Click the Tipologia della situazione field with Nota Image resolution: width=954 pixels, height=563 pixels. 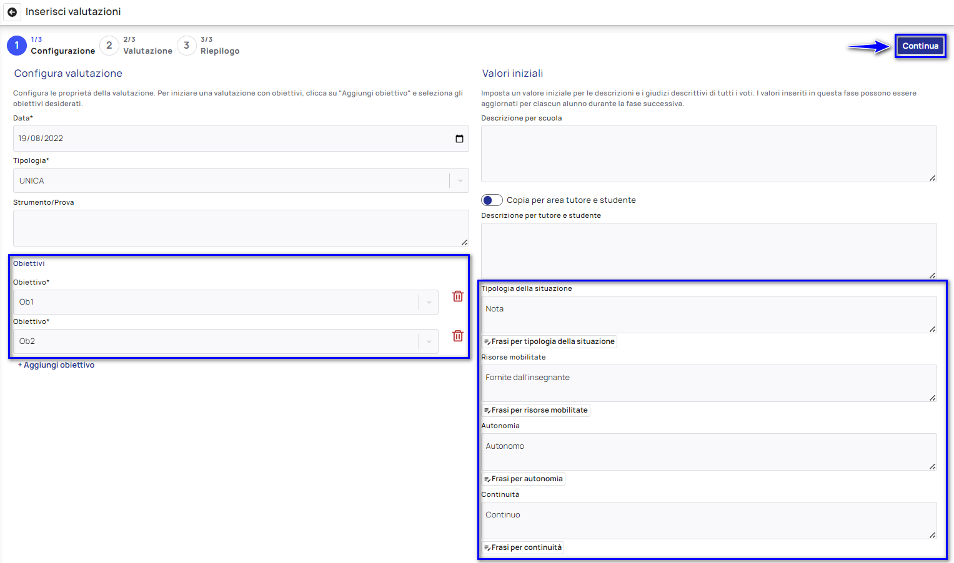tap(709, 315)
